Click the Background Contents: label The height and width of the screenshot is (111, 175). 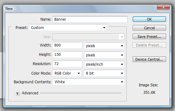click(33, 82)
